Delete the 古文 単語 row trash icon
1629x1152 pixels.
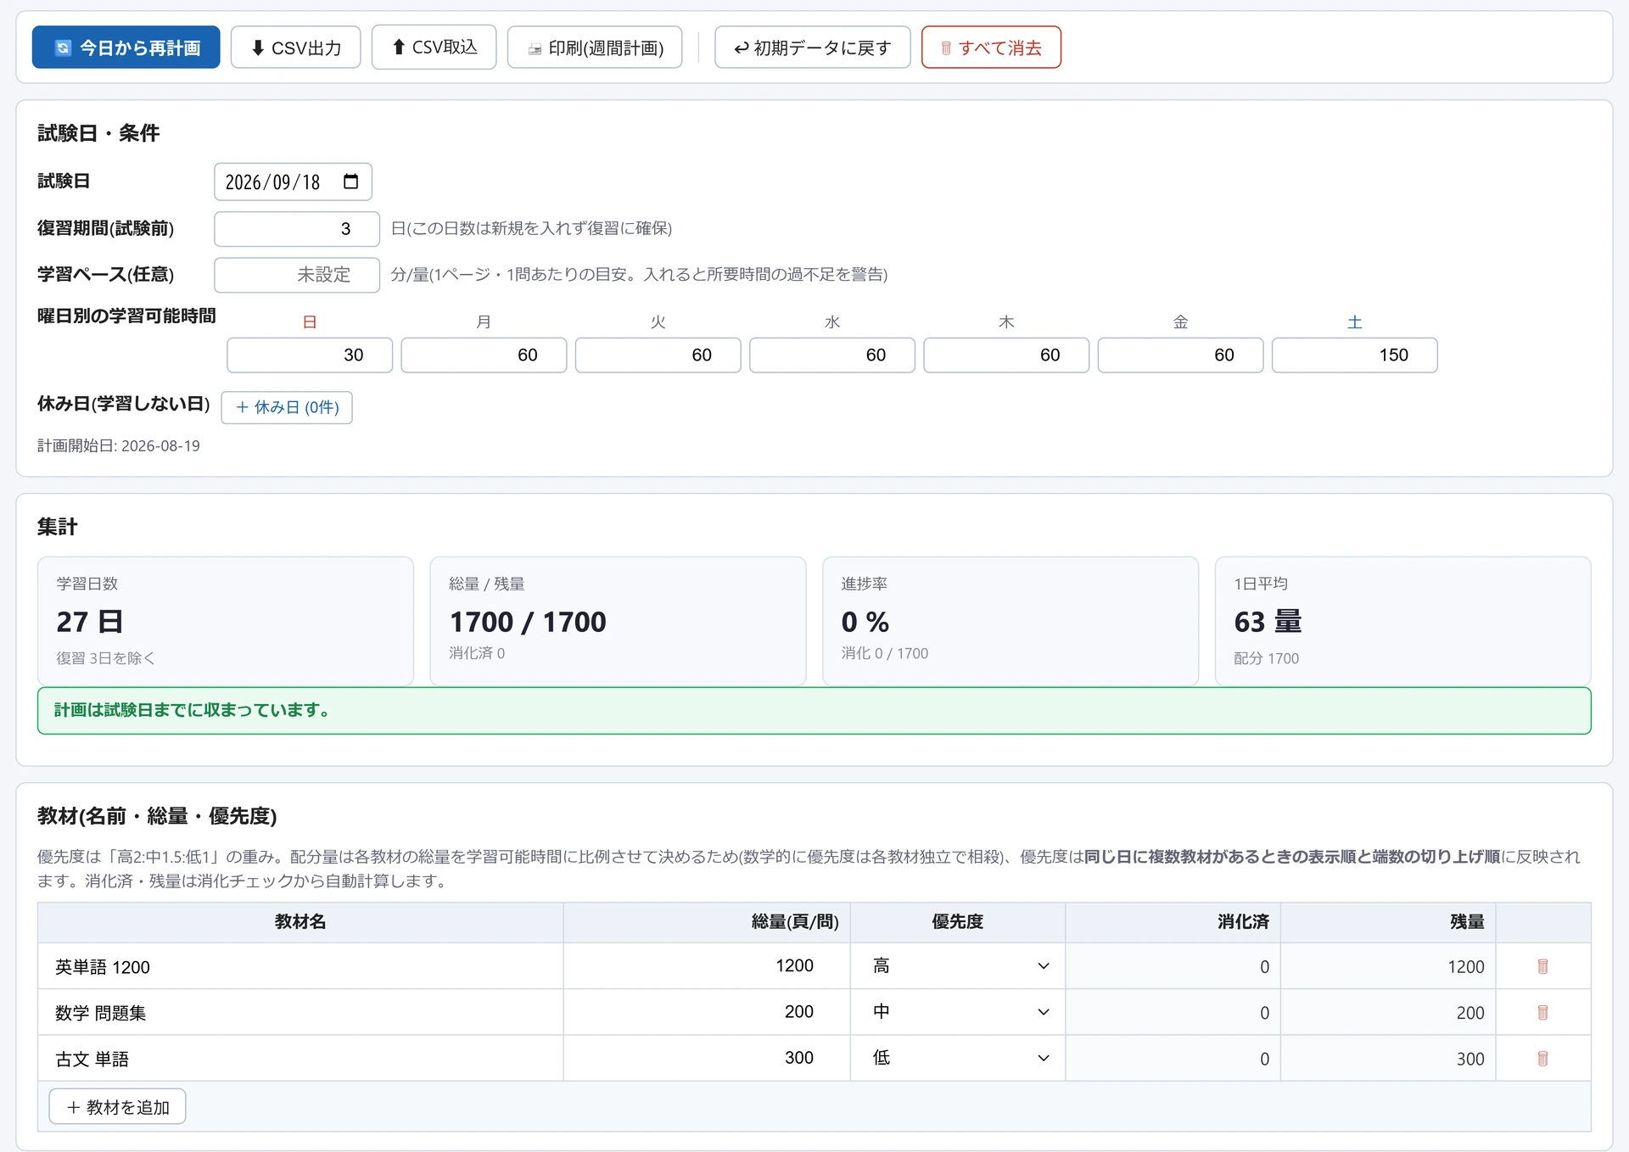1542,1058
